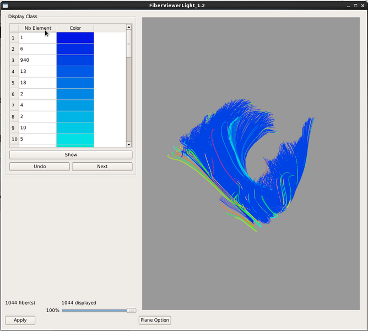
Task: Click the Apply button
Action: 20,320
